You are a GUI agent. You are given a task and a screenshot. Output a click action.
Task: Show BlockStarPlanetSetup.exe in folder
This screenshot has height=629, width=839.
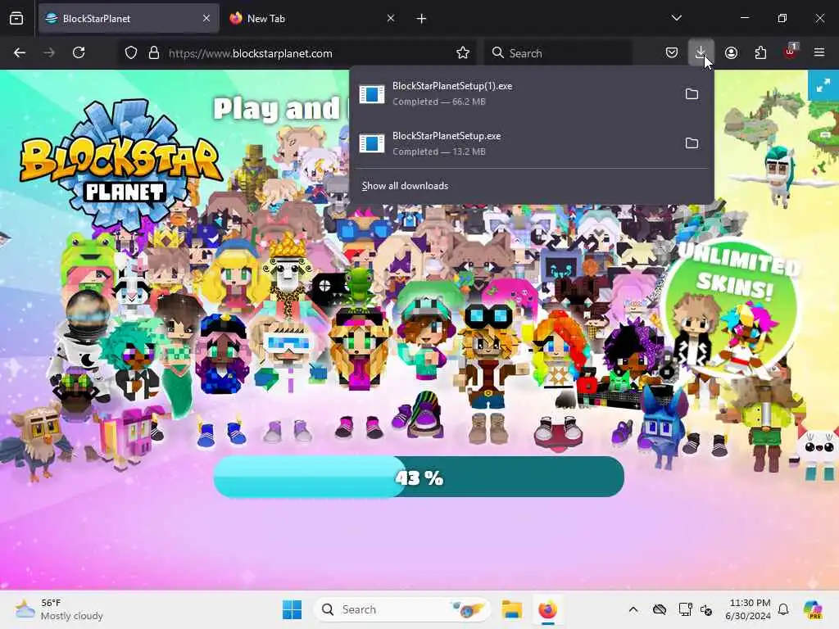click(x=692, y=143)
